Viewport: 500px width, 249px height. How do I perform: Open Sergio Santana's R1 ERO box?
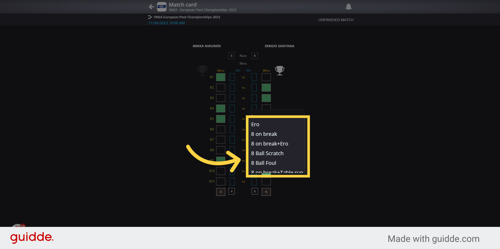pyautogui.click(x=254, y=77)
